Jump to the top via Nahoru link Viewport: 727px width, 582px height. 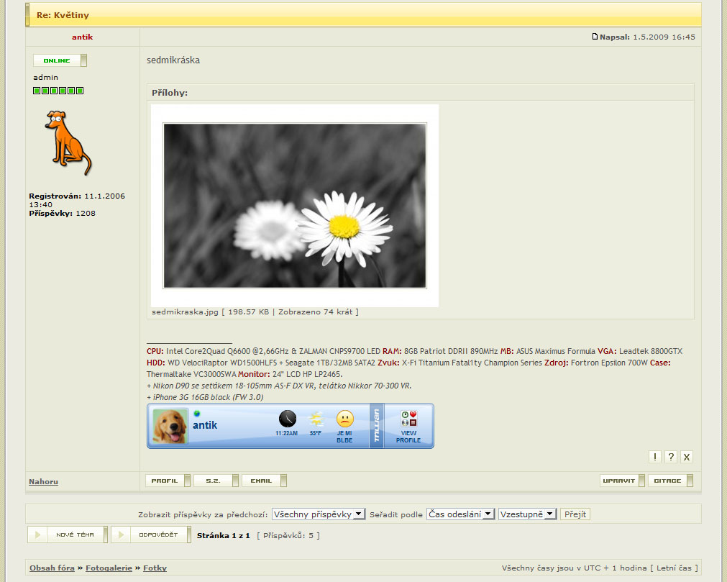(44, 481)
